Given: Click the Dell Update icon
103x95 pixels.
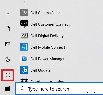Looking at the screenshot, I should coord(24,70).
